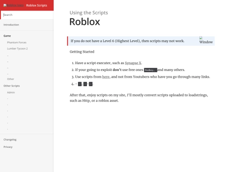Image resolution: width=229 pixels, height=172 pixels.
Task: Open the Lumber Tycoon 2 page
Action: click(x=17, y=48)
